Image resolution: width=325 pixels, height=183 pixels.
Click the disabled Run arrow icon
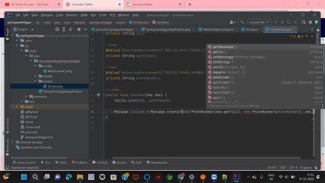275,22
